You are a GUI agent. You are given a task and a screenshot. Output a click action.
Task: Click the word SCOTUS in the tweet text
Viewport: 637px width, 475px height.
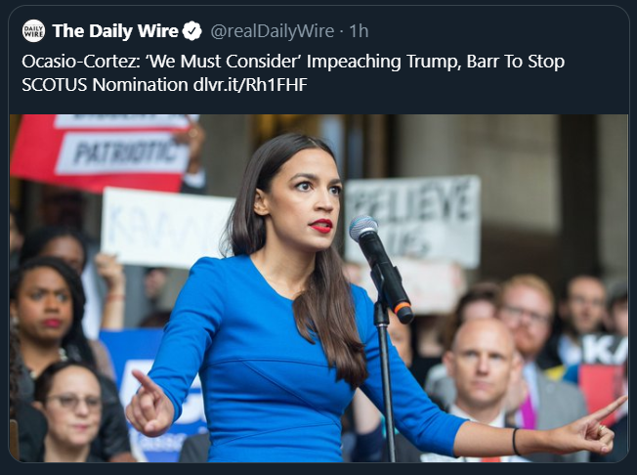[55, 85]
